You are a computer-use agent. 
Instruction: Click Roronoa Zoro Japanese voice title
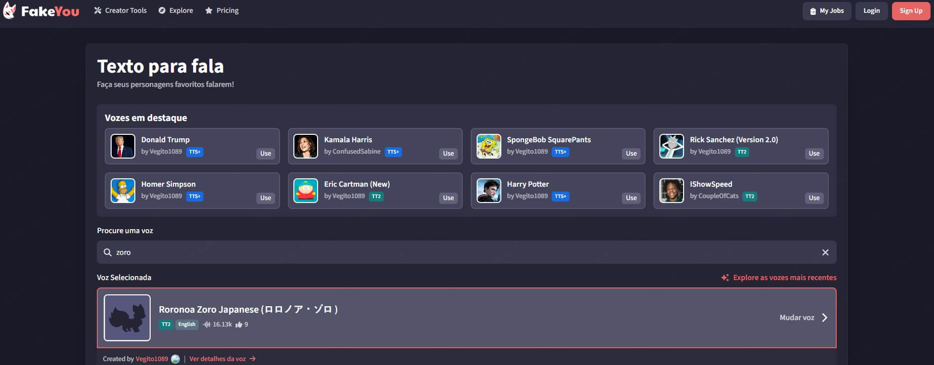pyautogui.click(x=248, y=310)
